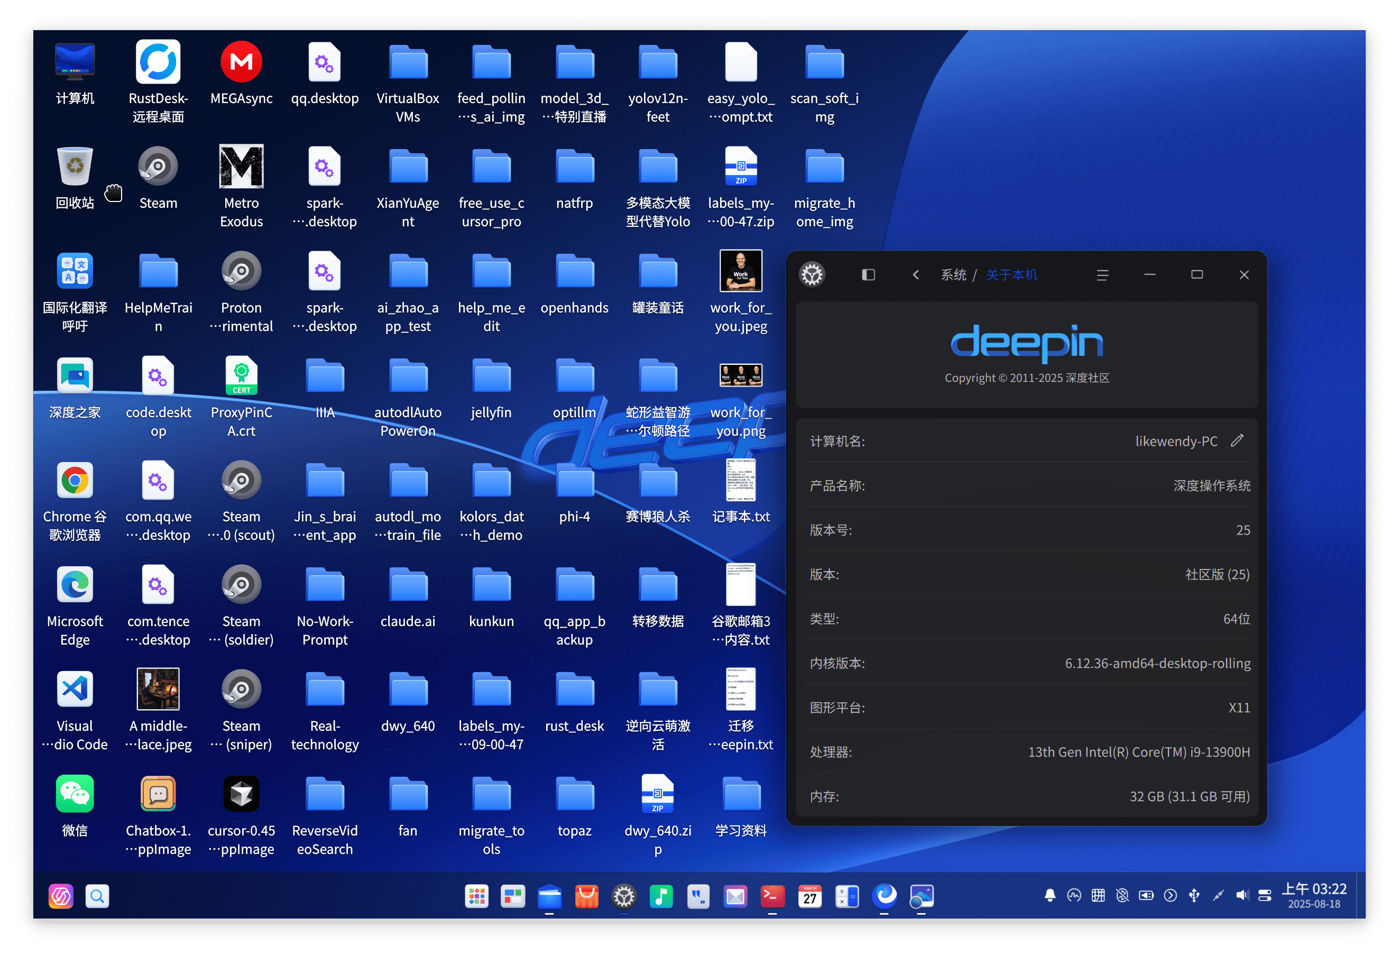Open the search magnifier on the dock

(x=97, y=896)
